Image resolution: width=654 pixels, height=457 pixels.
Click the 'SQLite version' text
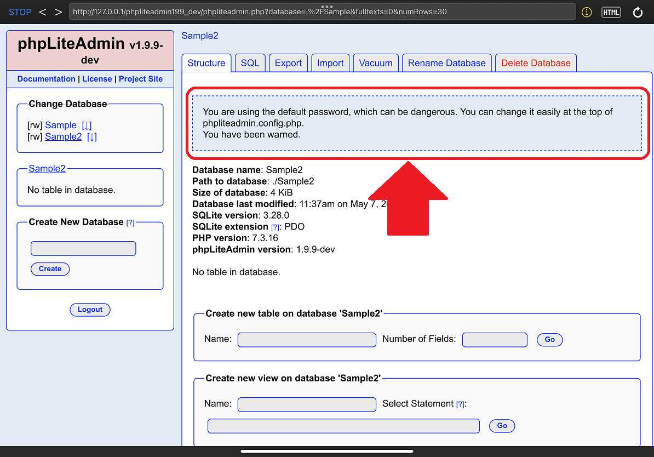pyautogui.click(x=225, y=215)
